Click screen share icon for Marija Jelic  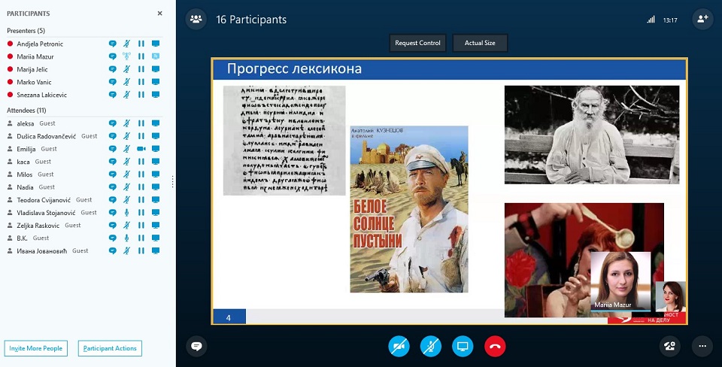click(x=156, y=69)
